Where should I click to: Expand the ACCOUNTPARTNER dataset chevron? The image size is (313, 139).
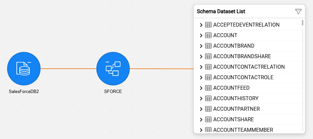tap(201, 109)
